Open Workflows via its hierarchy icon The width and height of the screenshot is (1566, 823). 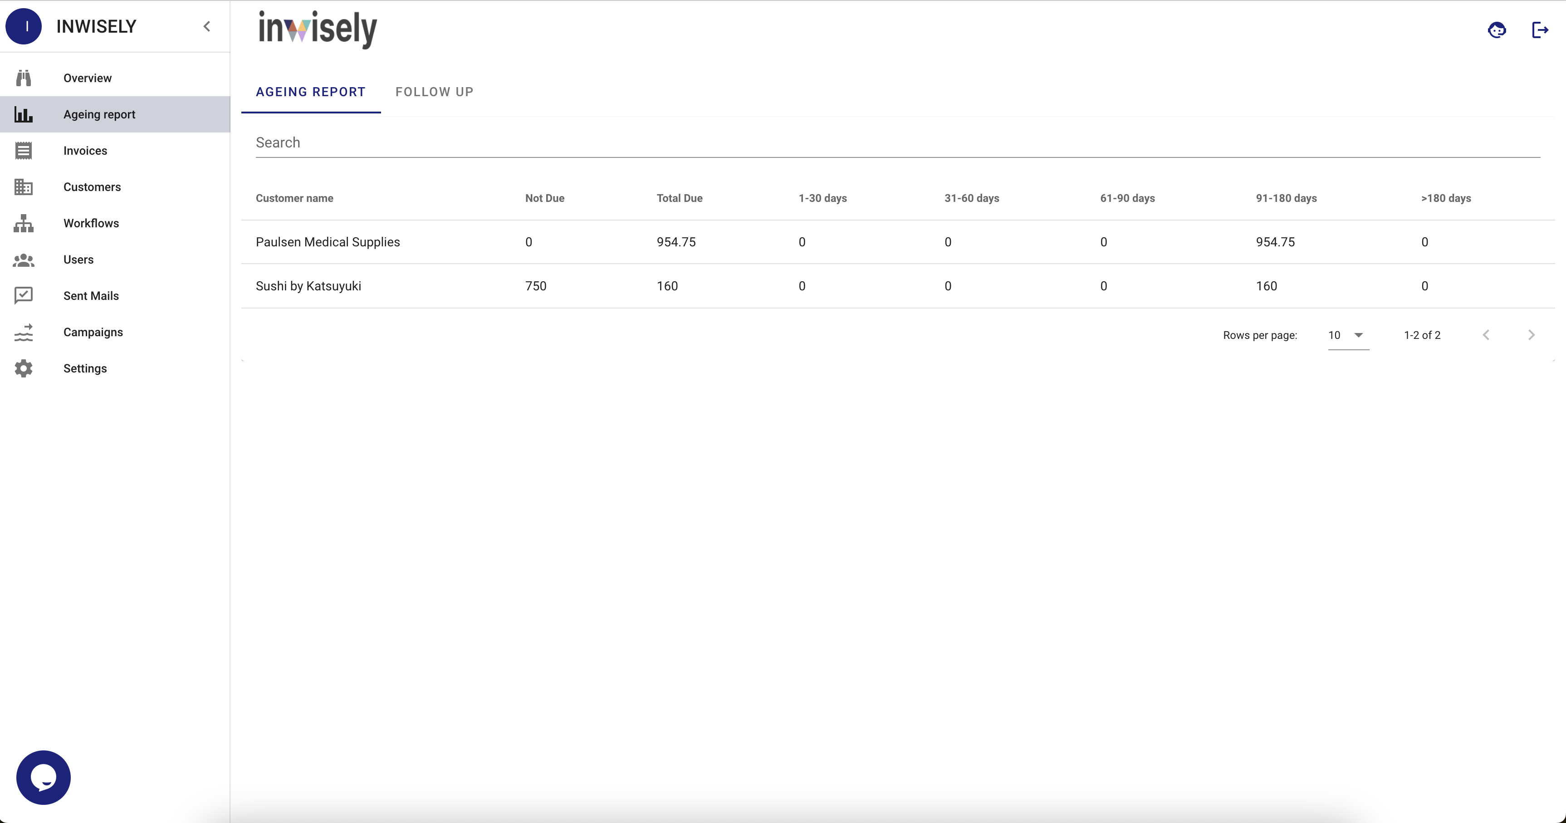point(23,223)
